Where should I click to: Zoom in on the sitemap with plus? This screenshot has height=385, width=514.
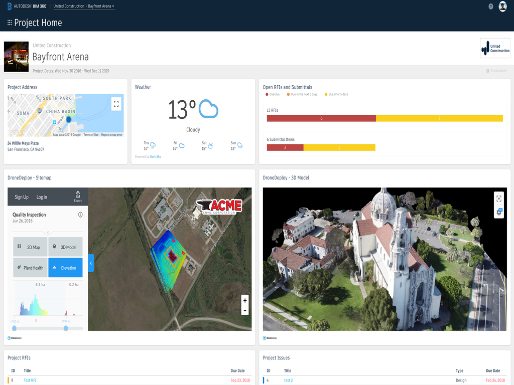click(x=245, y=300)
